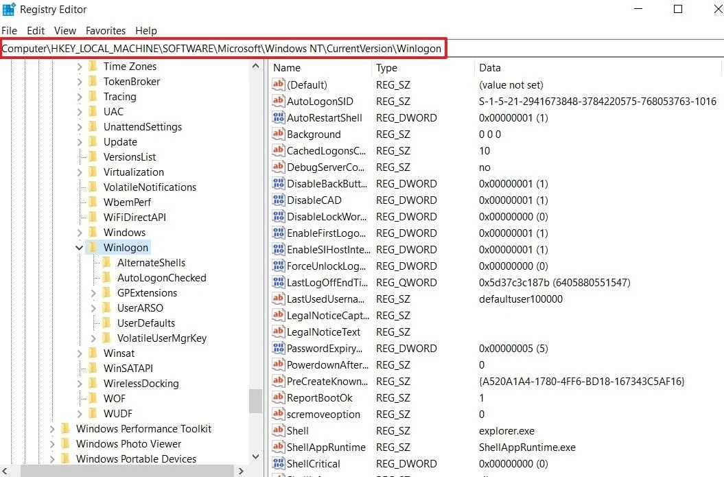
Task: Expand the Time Zones key
Action: [80, 67]
